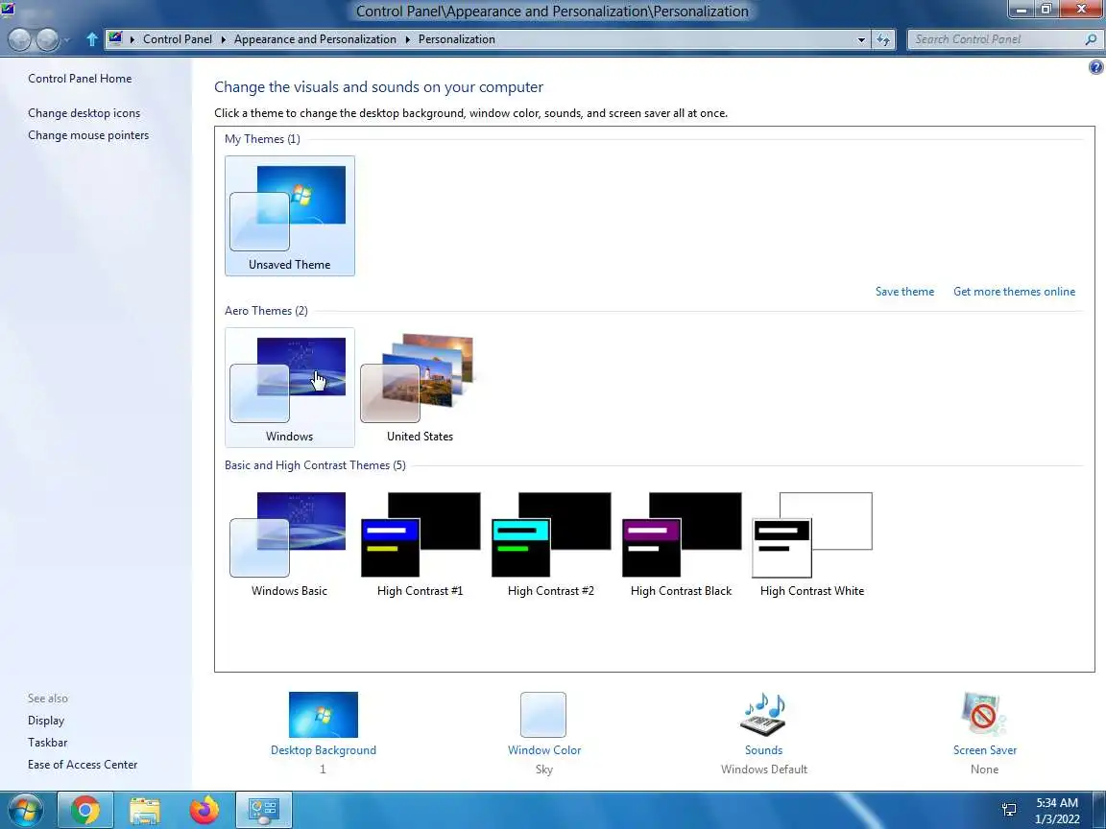1106x829 pixels.
Task: Open Get more themes online link
Action: [x=1014, y=292]
